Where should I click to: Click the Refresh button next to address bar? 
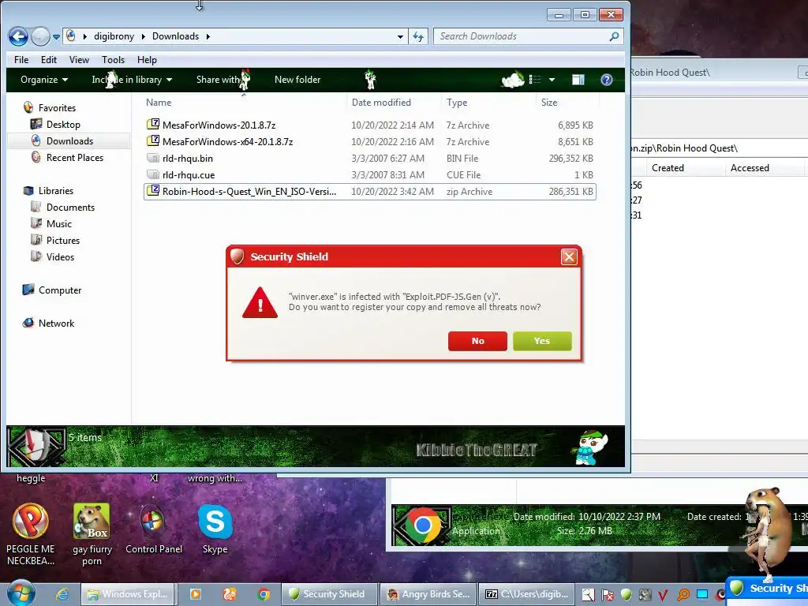pos(418,36)
